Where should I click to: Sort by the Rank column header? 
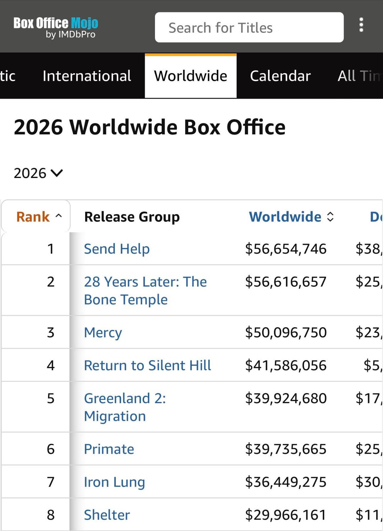(x=33, y=217)
